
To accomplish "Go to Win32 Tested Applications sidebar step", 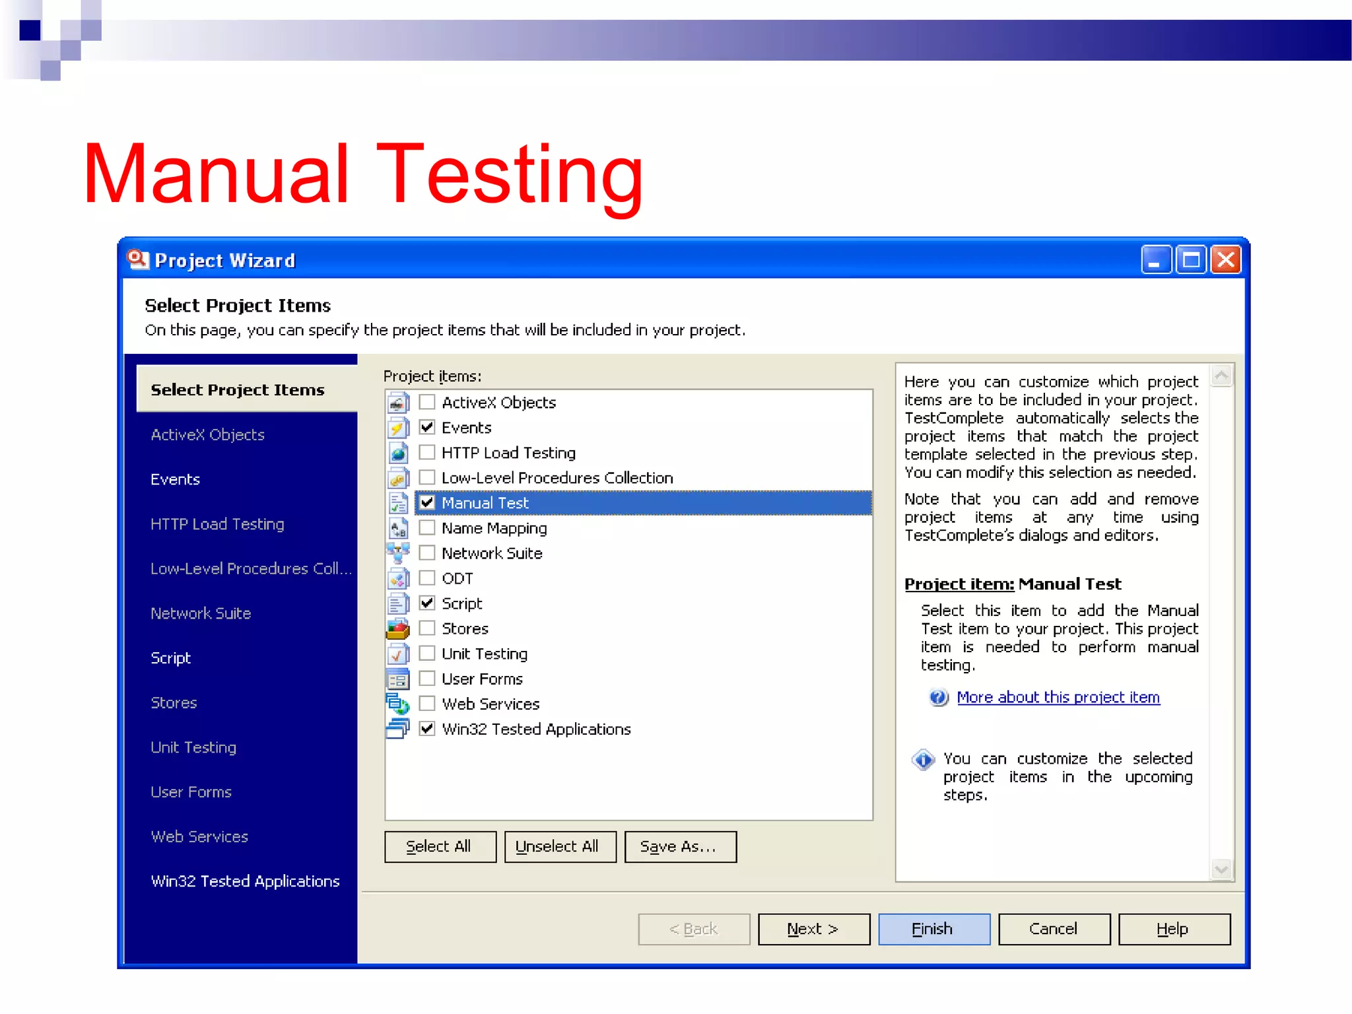I will point(245,881).
